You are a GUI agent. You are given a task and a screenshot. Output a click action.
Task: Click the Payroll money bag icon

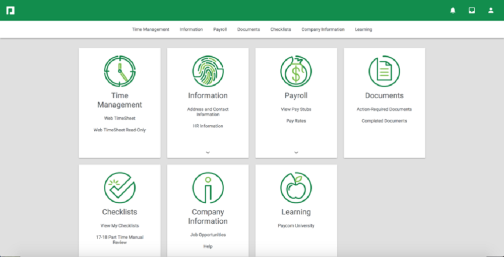tap(296, 71)
